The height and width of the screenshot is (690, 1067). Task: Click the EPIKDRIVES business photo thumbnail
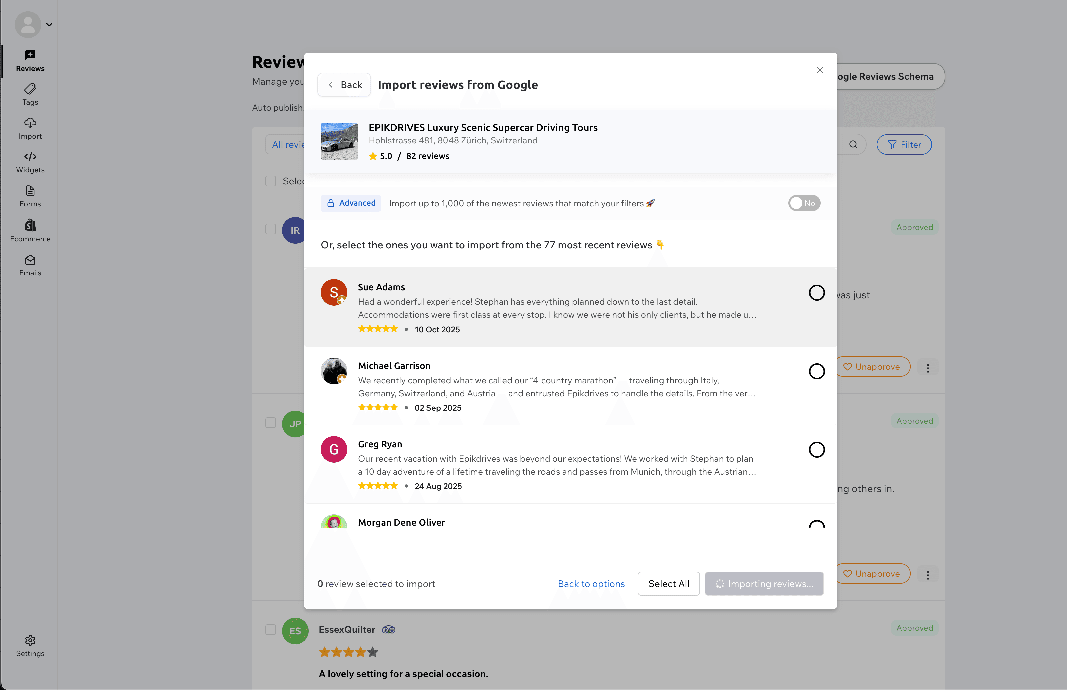pyautogui.click(x=339, y=142)
